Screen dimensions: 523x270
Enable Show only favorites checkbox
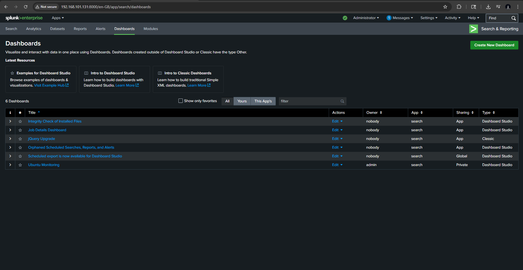point(181,101)
